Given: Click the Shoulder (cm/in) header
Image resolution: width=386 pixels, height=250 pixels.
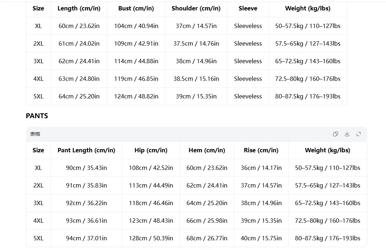Looking at the screenshot, I should point(196,8).
